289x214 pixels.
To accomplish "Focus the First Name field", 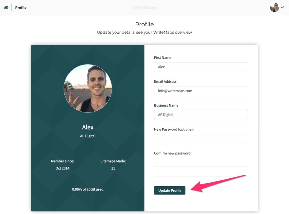I will [x=201, y=67].
